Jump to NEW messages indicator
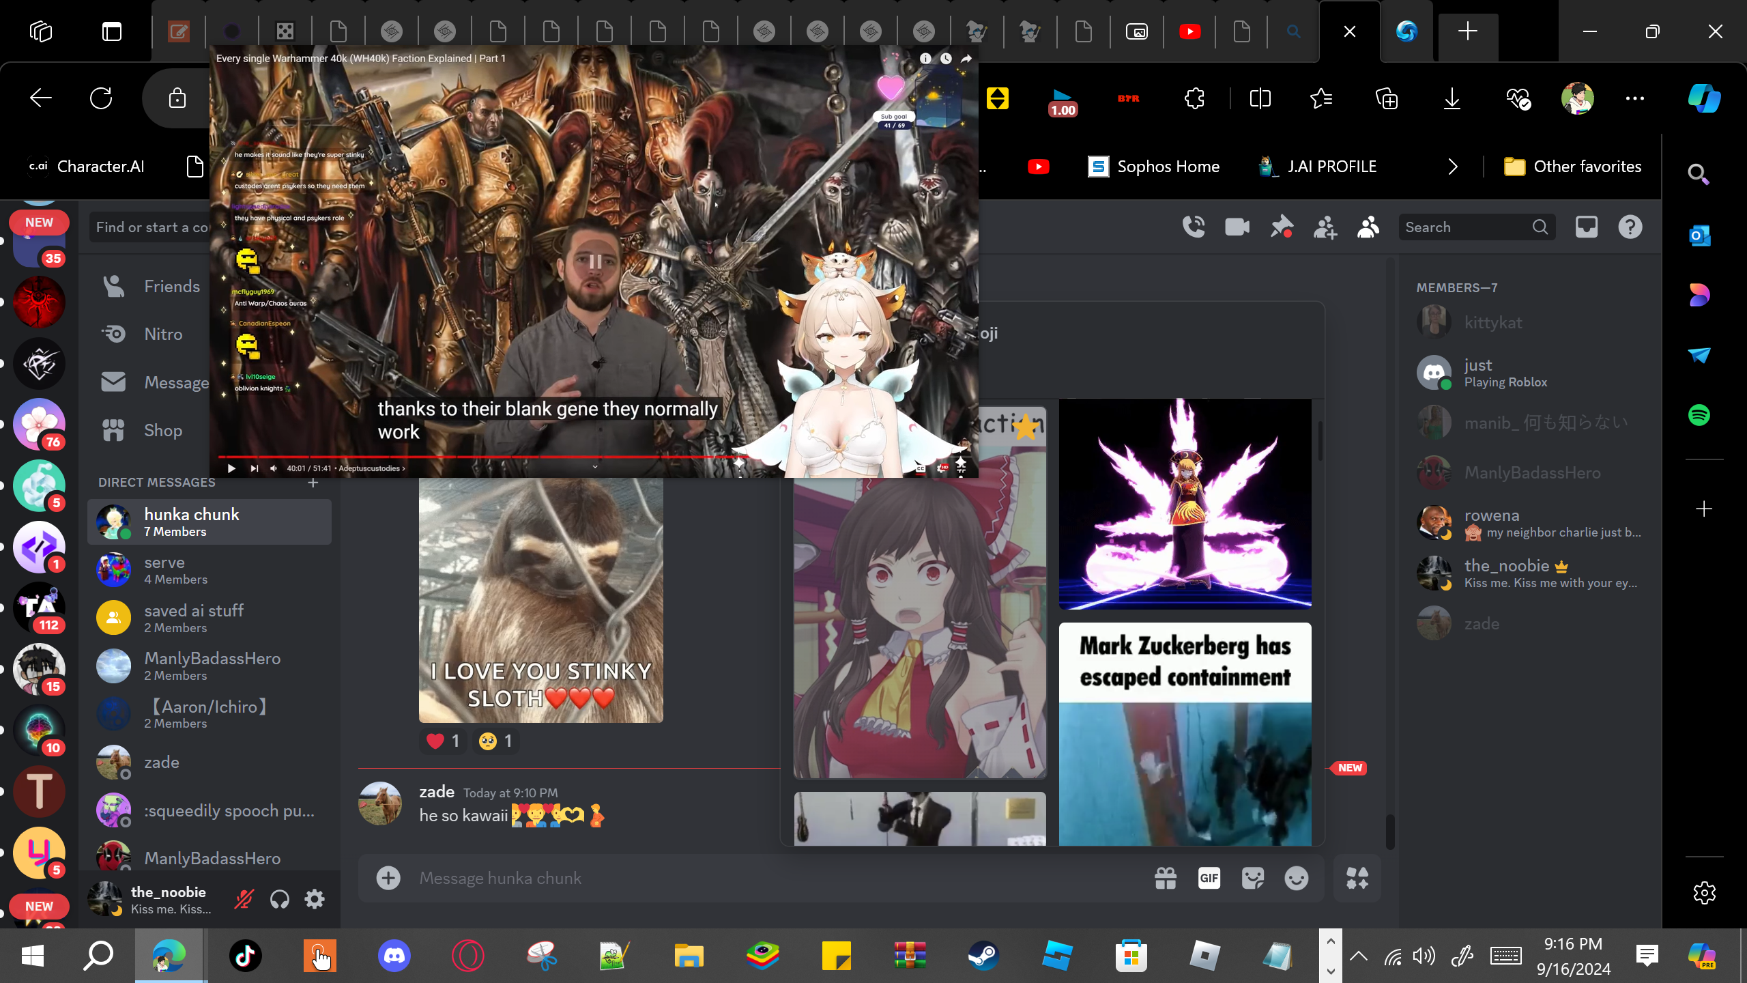This screenshot has width=1747, height=983. click(1348, 768)
